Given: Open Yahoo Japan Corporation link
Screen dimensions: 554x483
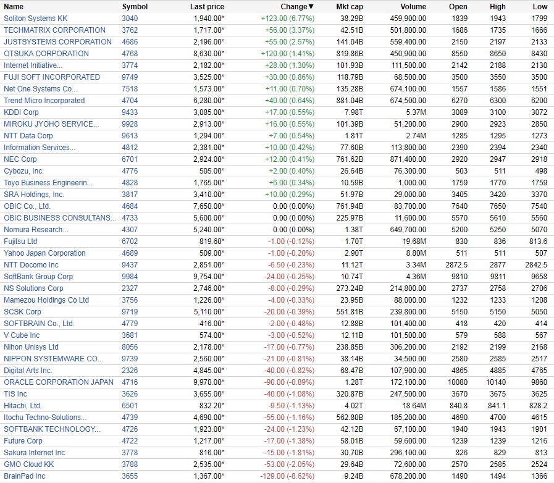Looking at the screenshot, I should [44, 253].
